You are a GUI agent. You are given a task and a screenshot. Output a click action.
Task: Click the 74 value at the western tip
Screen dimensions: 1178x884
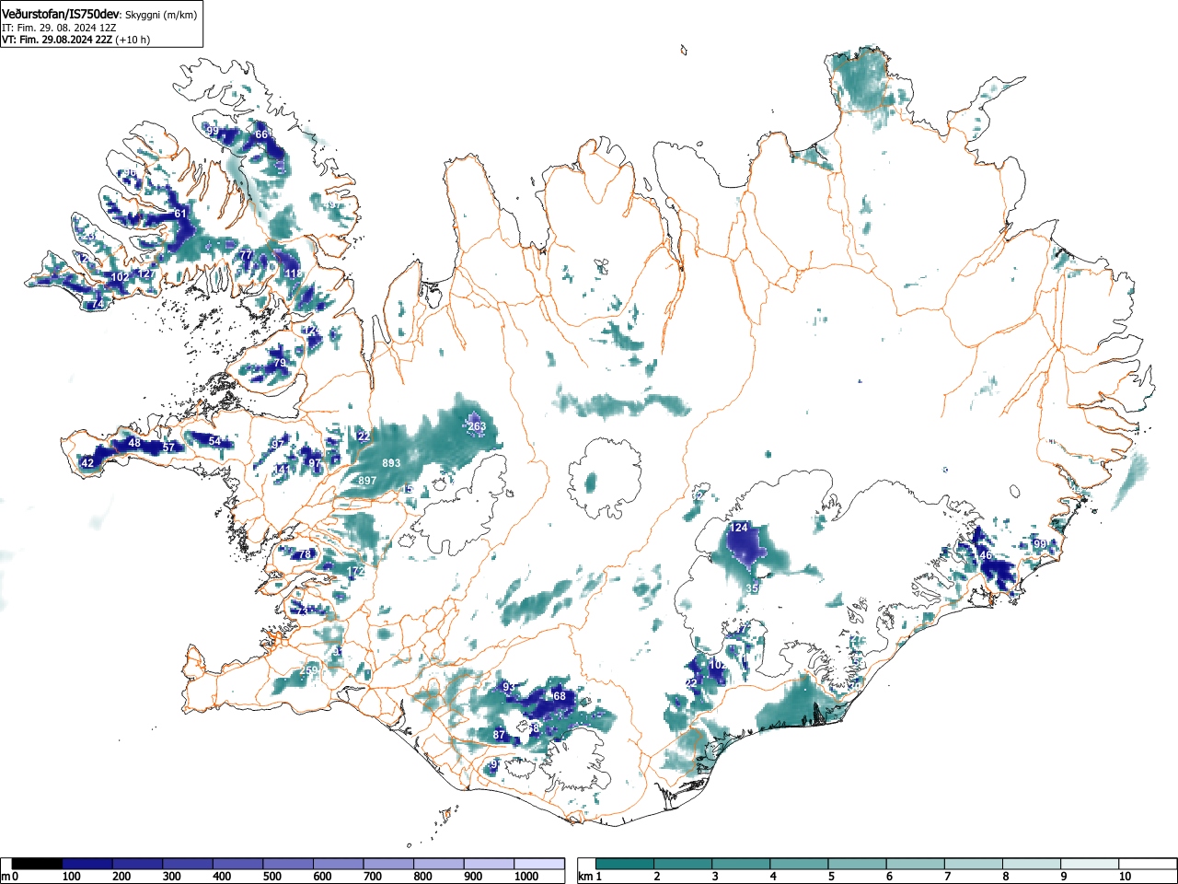click(98, 304)
